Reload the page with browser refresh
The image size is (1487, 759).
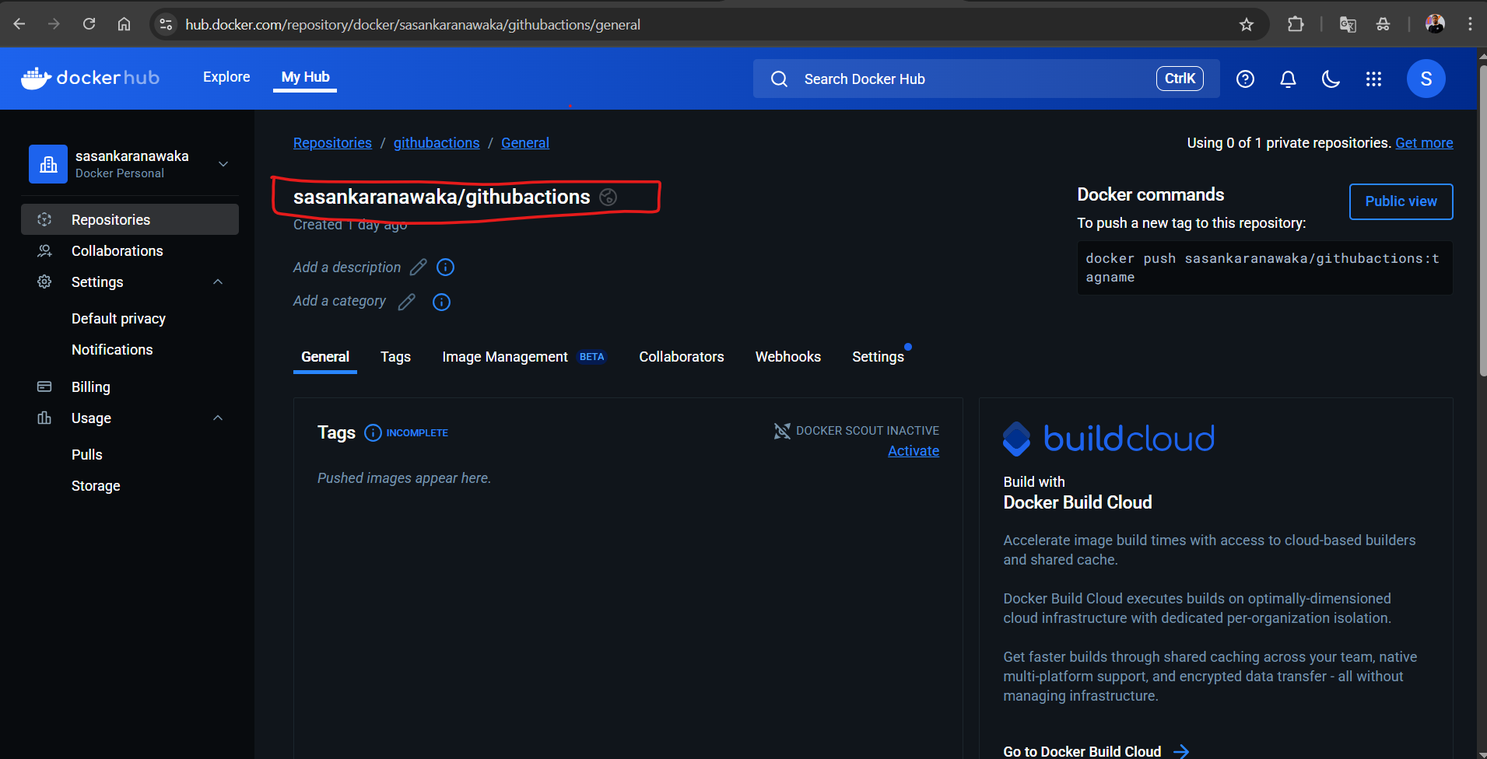89,24
